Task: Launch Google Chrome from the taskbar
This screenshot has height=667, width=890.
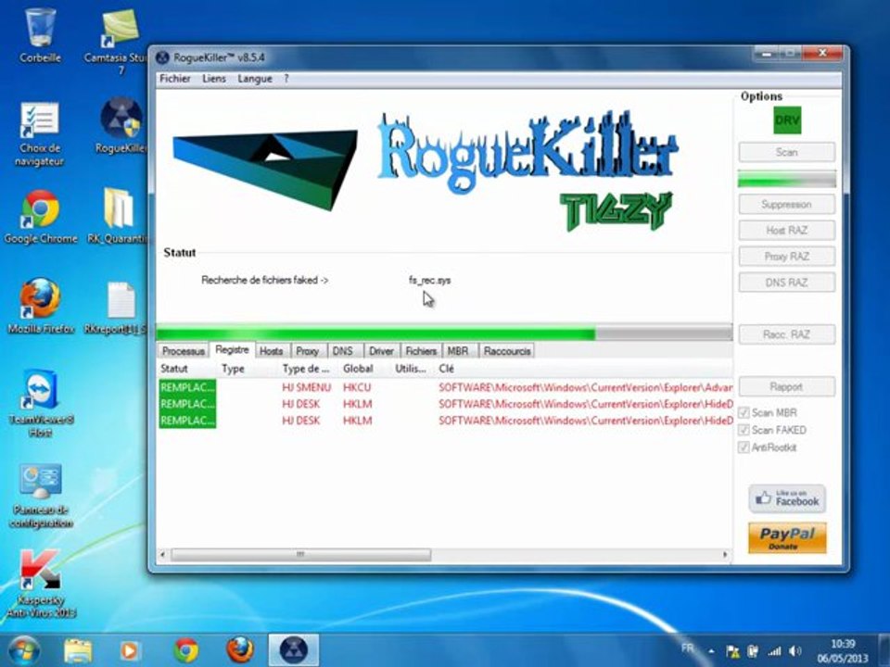Action: click(186, 650)
